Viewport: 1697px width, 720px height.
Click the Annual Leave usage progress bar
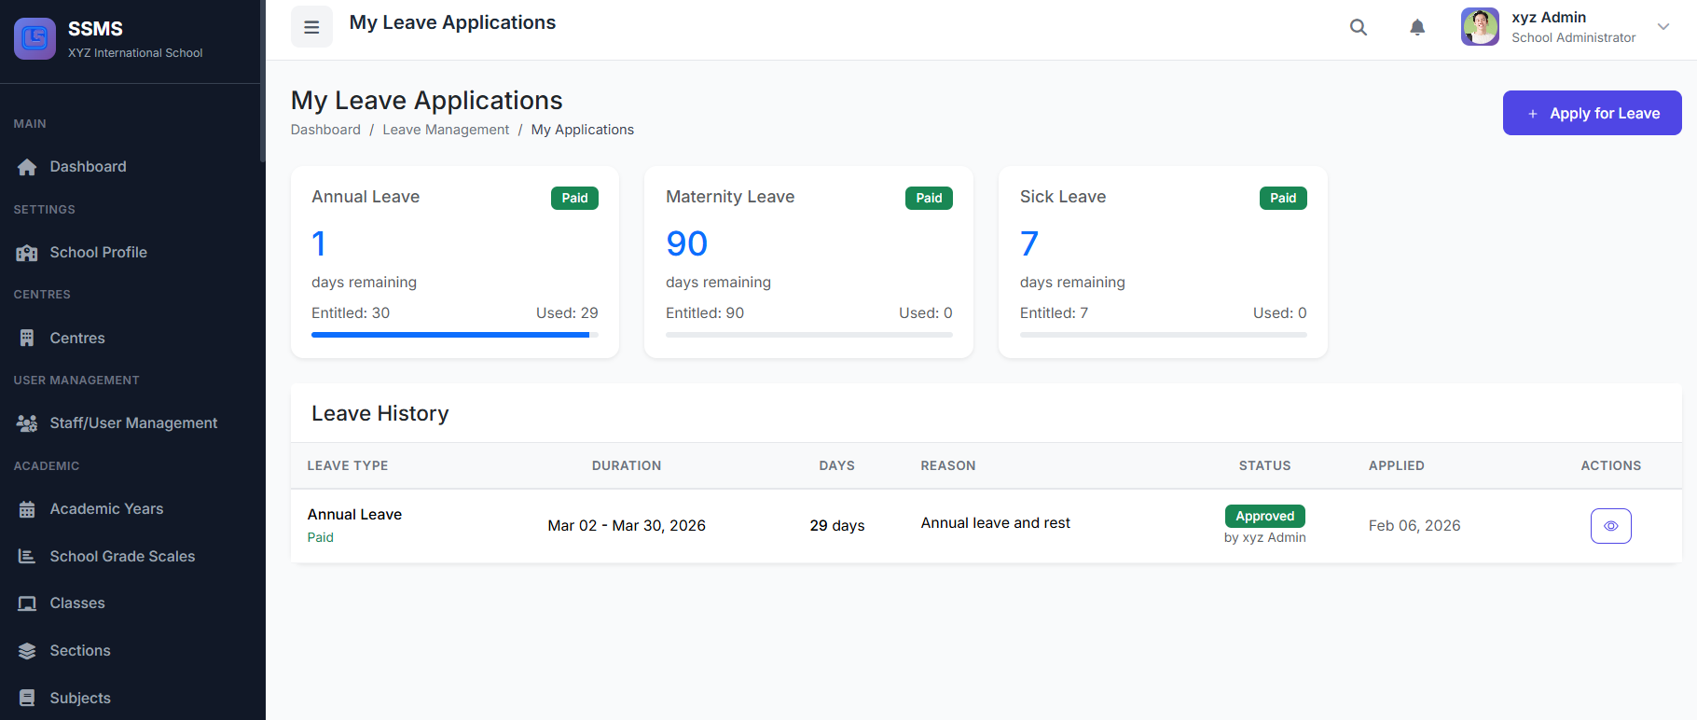coord(454,335)
